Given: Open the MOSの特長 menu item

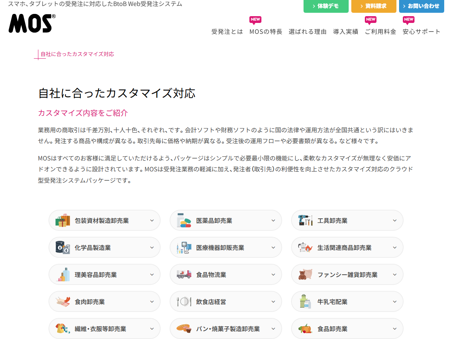Looking at the screenshot, I should pos(266,32).
